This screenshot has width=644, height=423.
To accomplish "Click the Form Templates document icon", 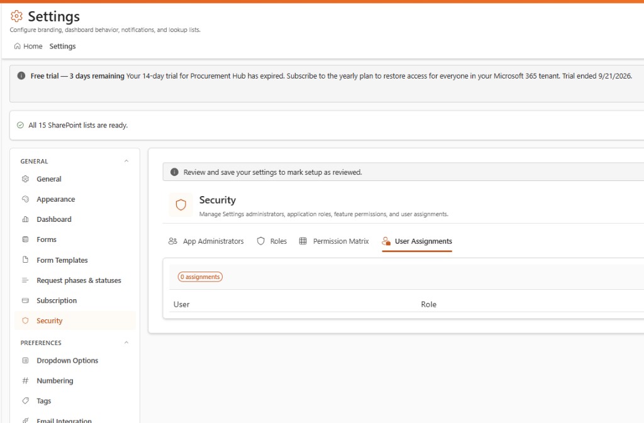I will coord(25,260).
